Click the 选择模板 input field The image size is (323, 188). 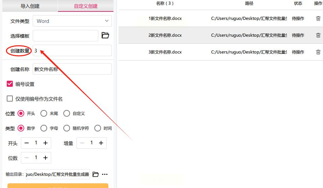(65, 36)
